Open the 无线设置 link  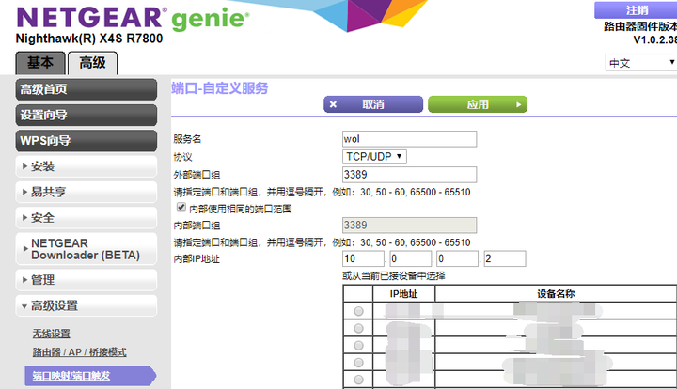(x=52, y=334)
